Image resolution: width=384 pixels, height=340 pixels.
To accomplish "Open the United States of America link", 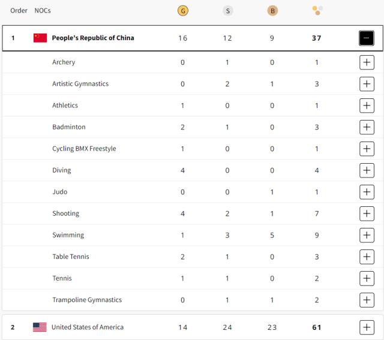I will tap(88, 327).
